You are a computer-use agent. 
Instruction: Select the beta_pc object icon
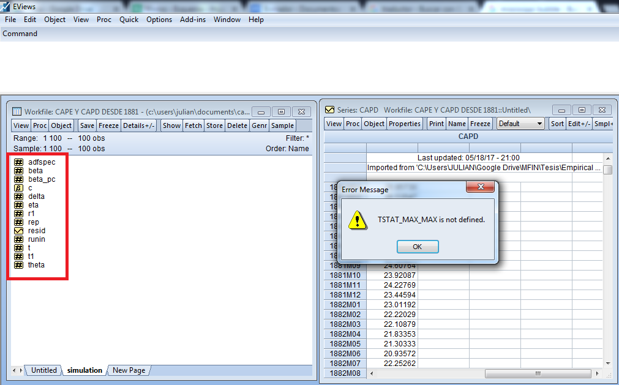click(18, 179)
